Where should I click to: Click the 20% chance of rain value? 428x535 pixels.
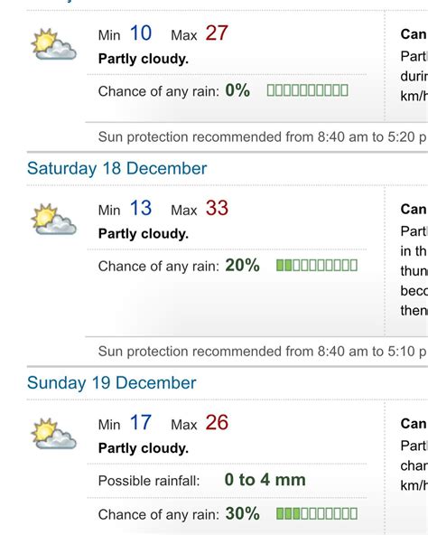[x=242, y=265]
